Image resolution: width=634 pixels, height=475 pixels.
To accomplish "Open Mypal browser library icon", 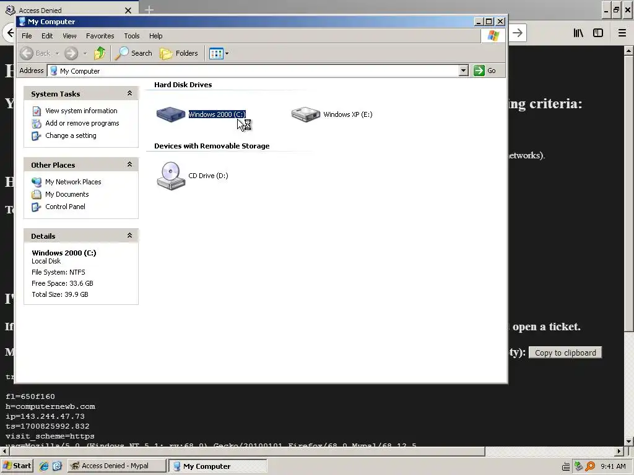I will (x=578, y=33).
